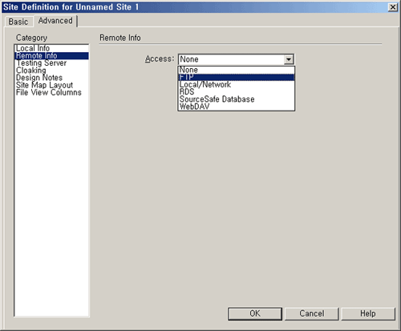
Task: Choose Cloaking in category list
Action: click(51, 71)
